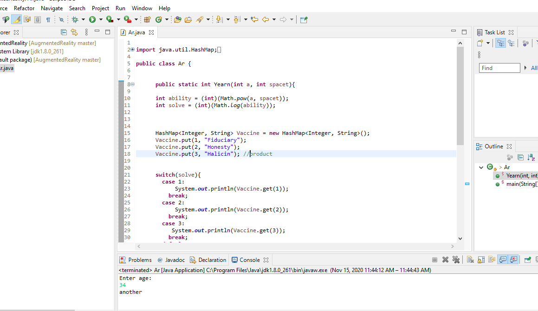
Task: Open the Run menu
Action: (120, 8)
